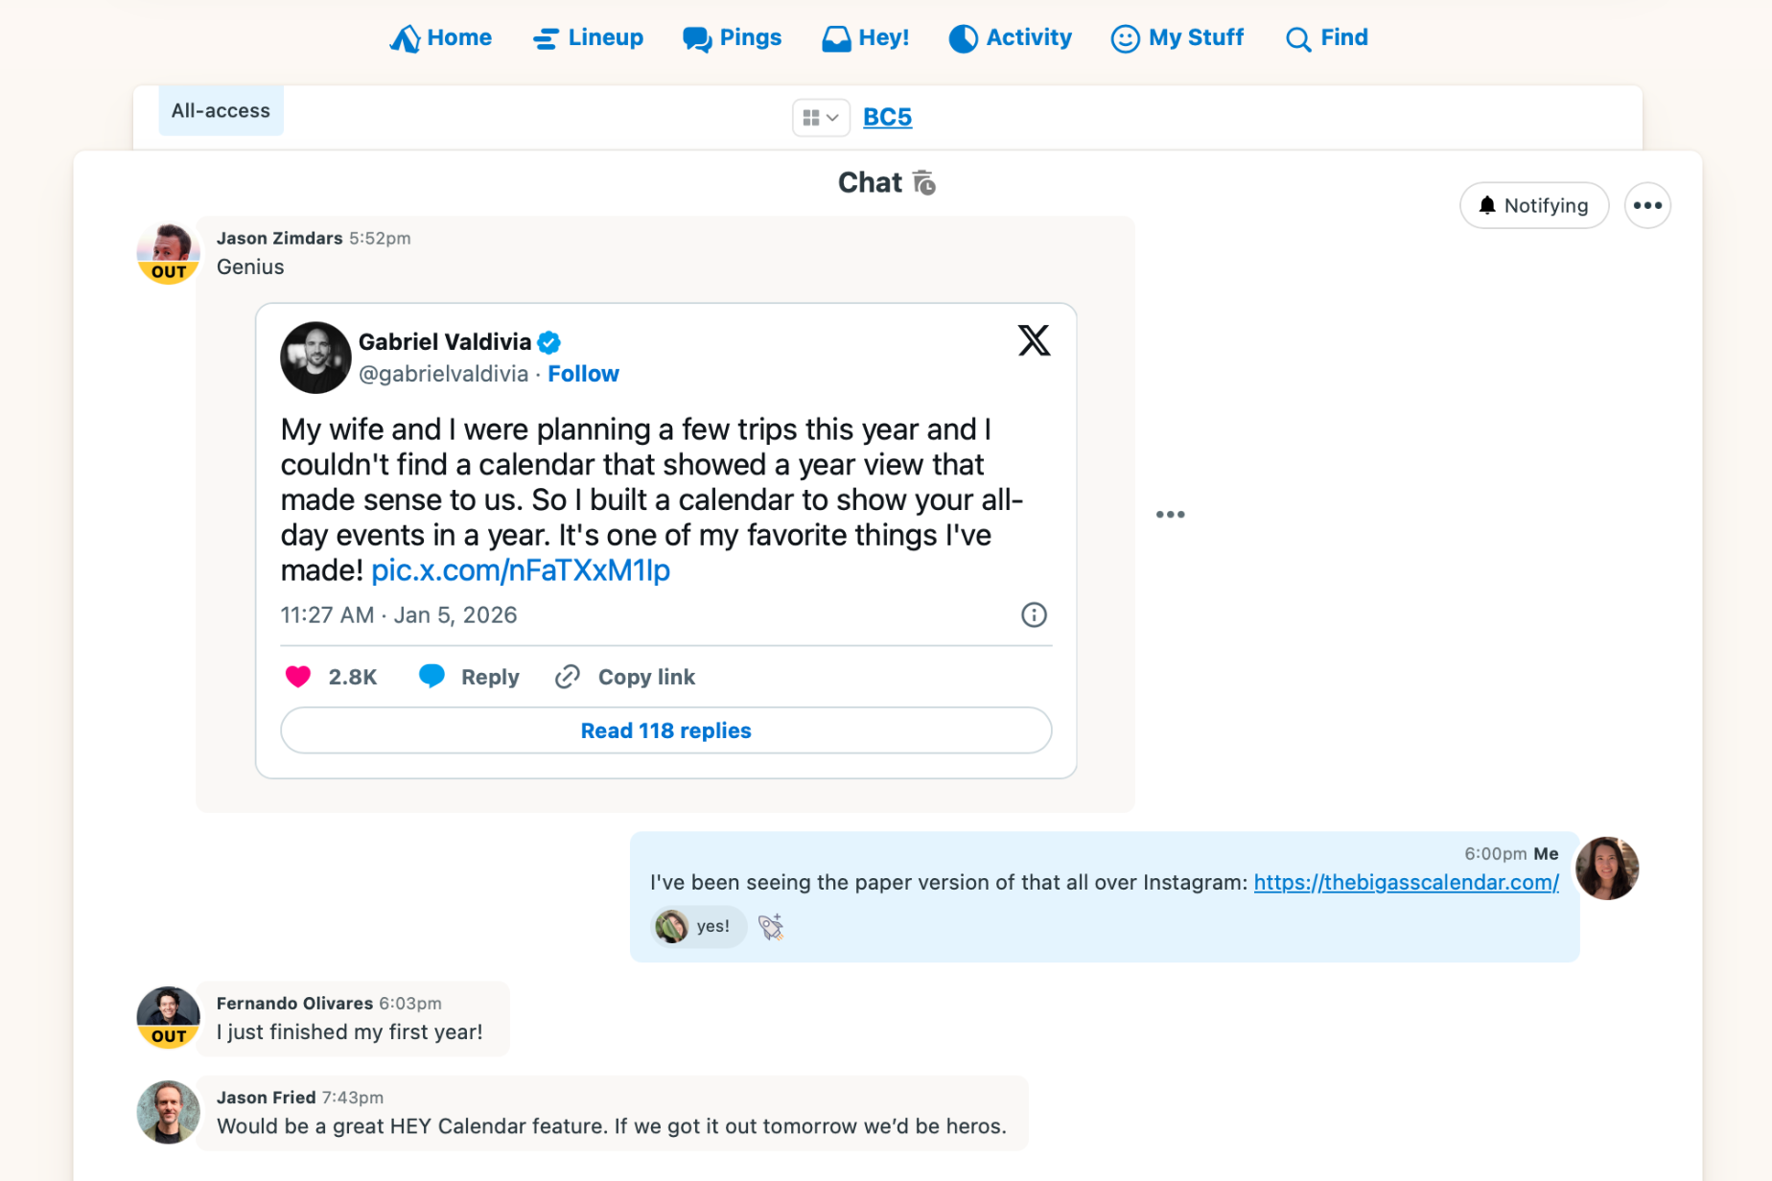Click Gabriel Valdivia's profile picture
The image size is (1772, 1181).
315,358
